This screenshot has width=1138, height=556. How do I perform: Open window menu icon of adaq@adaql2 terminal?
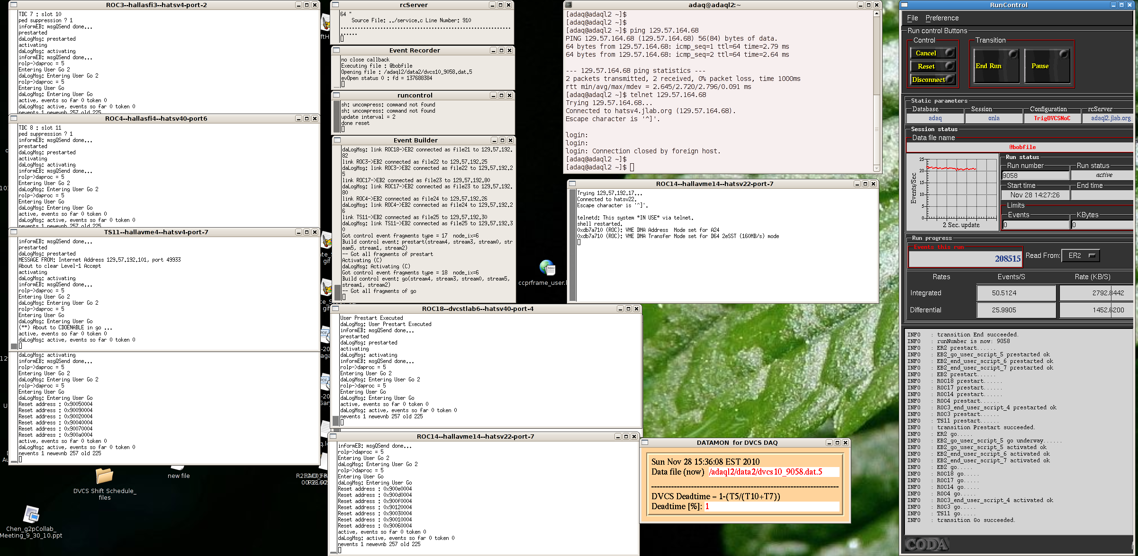[569, 5]
